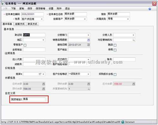The height and width of the screenshot is (125, 158).
Task: Expand the 地区 dropdown
Action: click(43, 40)
